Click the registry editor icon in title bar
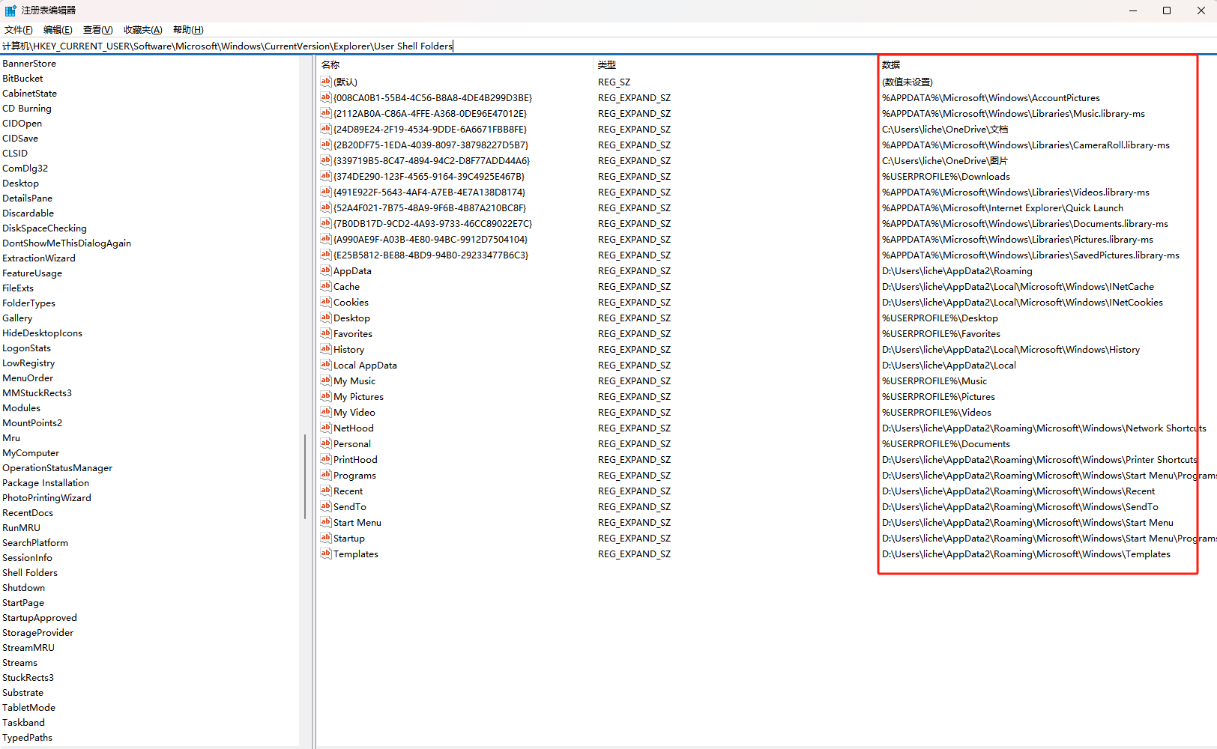The height and width of the screenshot is (749, 1217). [x=10, y=10]
